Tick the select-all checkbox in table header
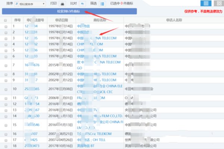Viewport: 224px width, 149px height. point(6,20)
